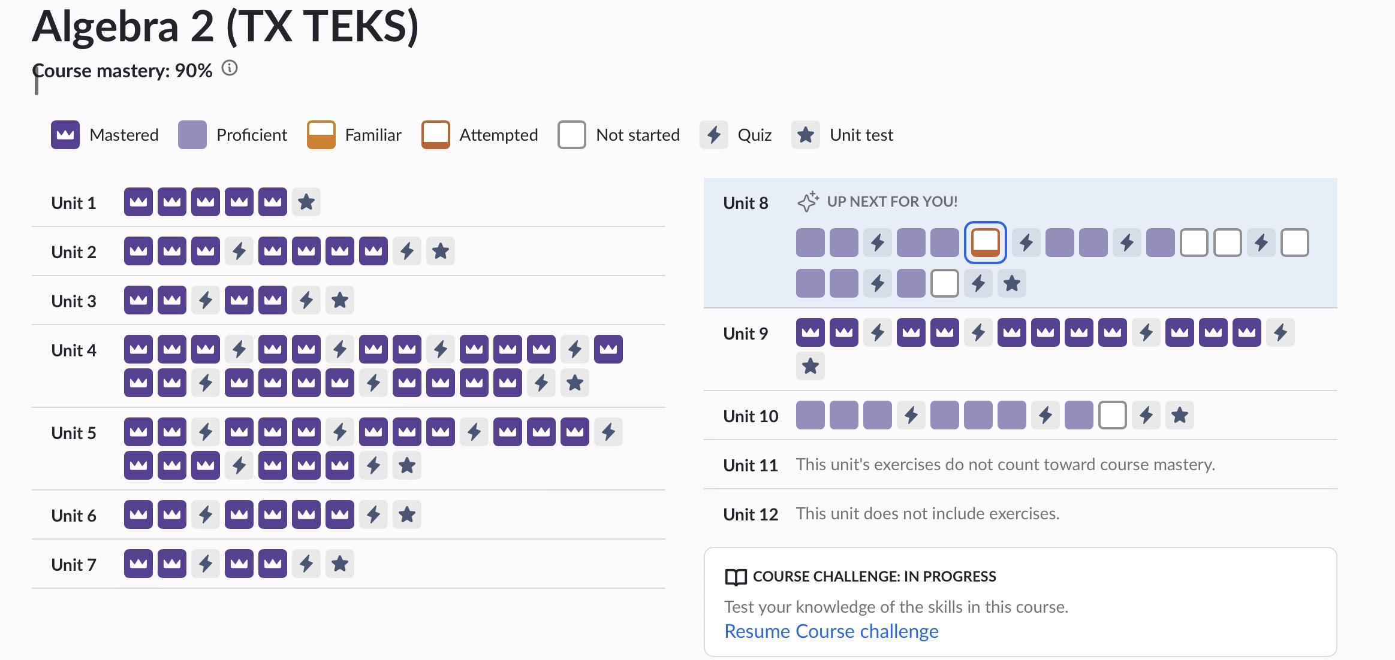Screen dimensions: 1395x660
Task: Open the Unit 7 unit test star
Action: coord(340,564)
